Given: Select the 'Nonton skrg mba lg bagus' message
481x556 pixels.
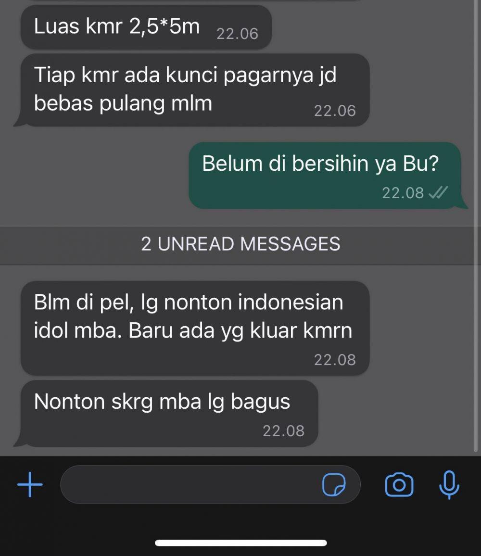Looking at the screenshot, I should tap(167, 414).
